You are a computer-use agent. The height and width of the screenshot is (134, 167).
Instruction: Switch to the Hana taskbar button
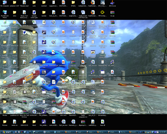pos(91,132)
